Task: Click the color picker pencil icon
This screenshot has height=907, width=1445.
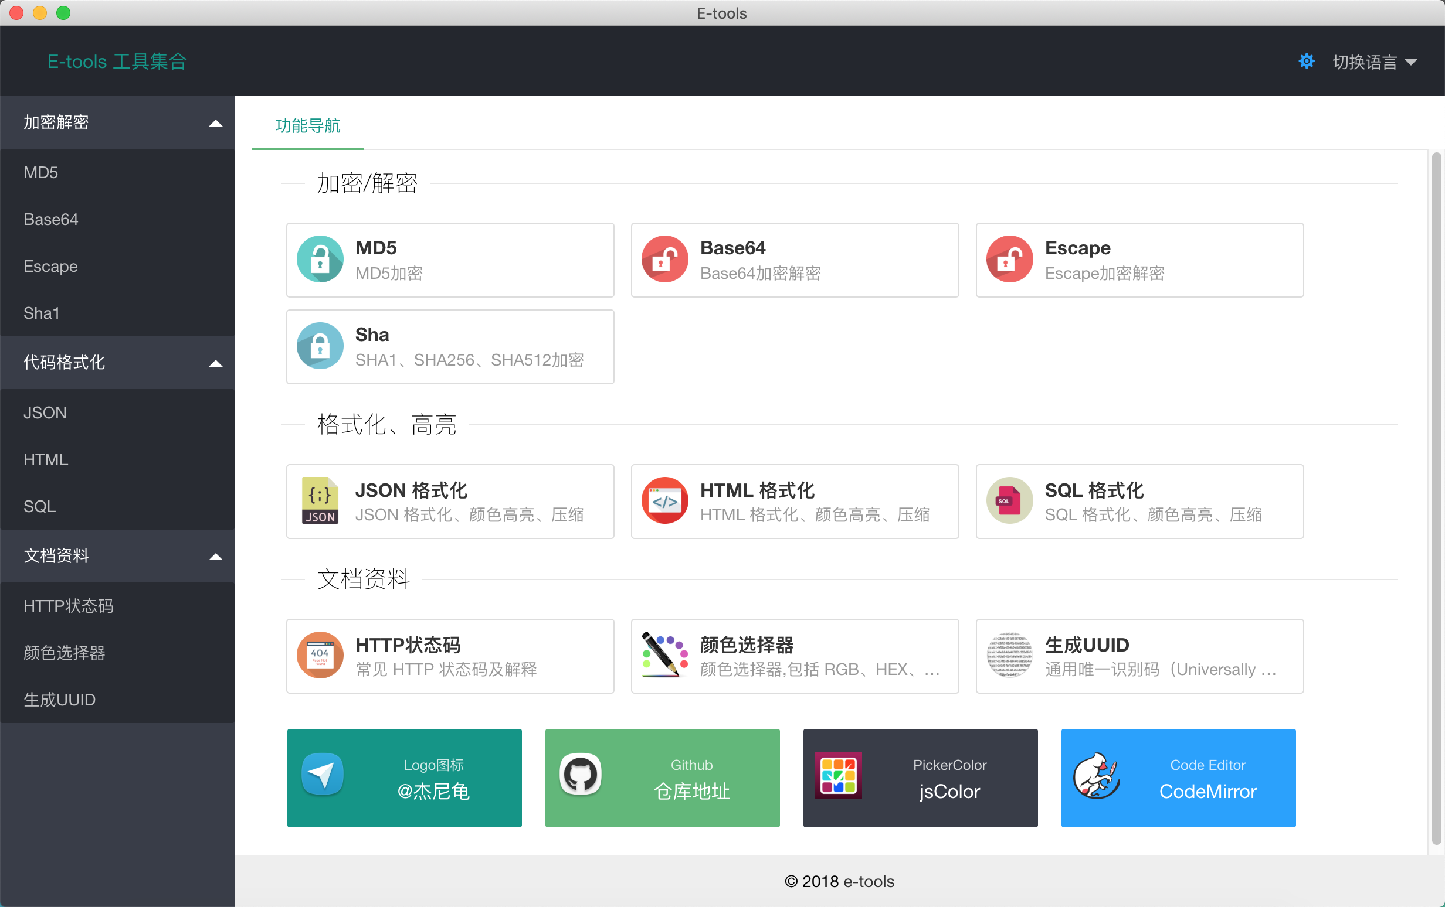Action: [x=664, y=655]
